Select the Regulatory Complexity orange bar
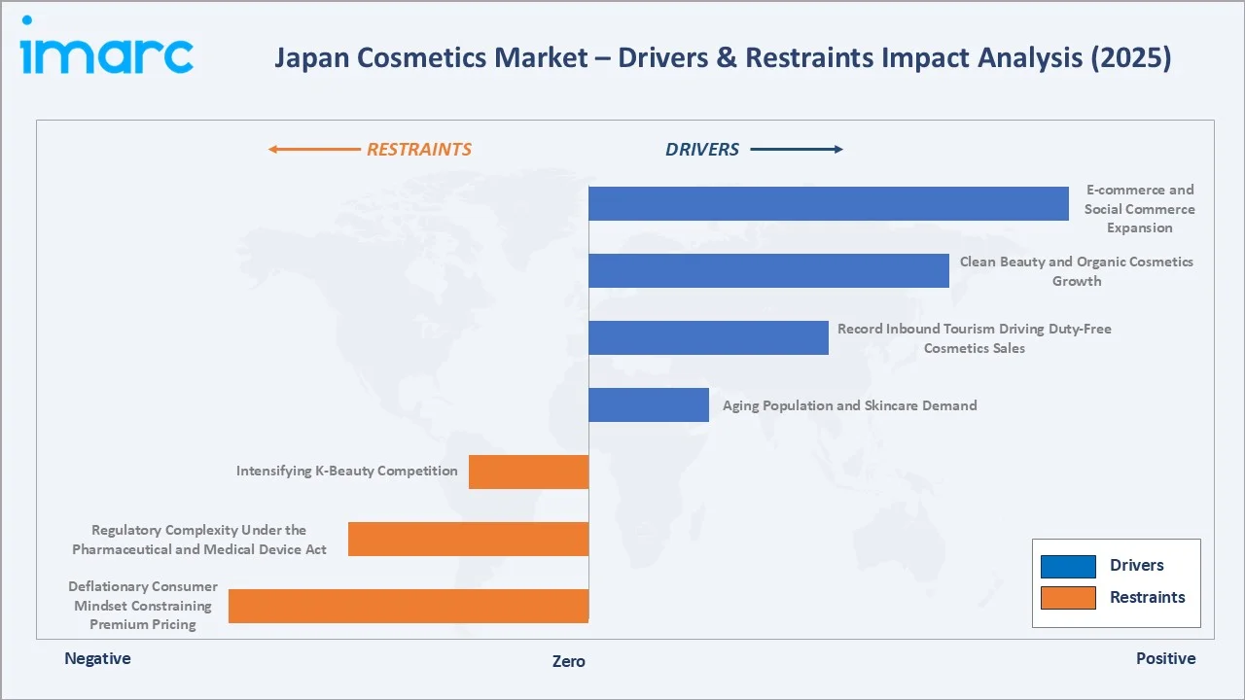 tap(469, 539)
